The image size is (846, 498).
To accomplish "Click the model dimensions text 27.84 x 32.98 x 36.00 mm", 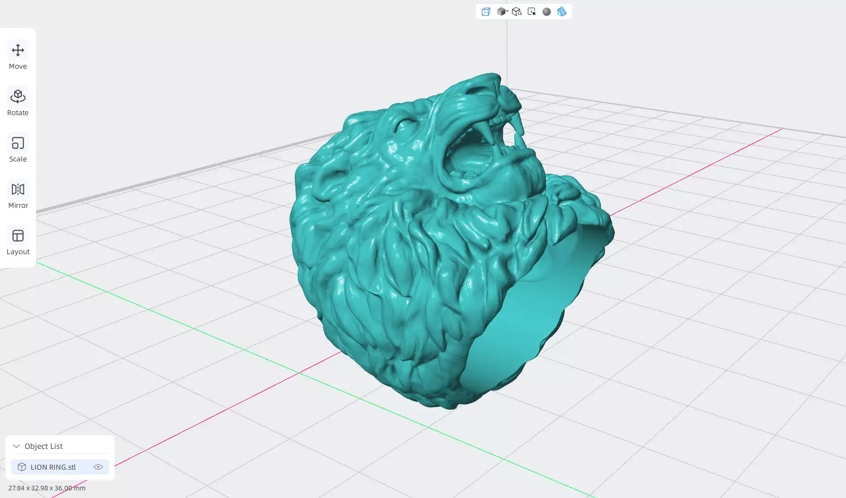I will 47,488.
